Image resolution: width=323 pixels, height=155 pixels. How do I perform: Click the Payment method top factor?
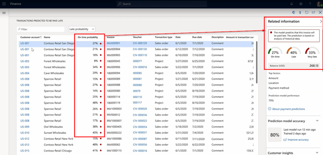point(279,88)
